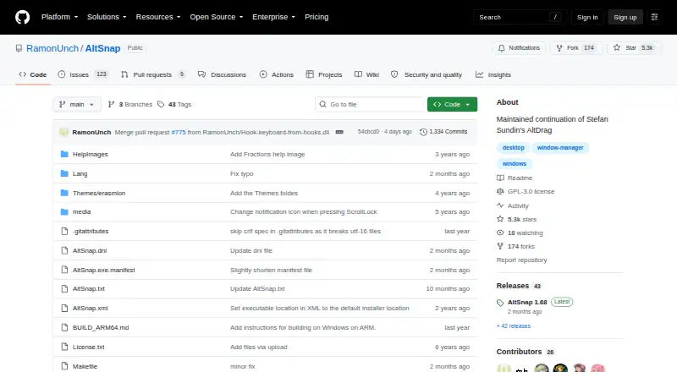Open the Actions tab
This screenshot has width=677, height=372.
[x=277, y=74]
